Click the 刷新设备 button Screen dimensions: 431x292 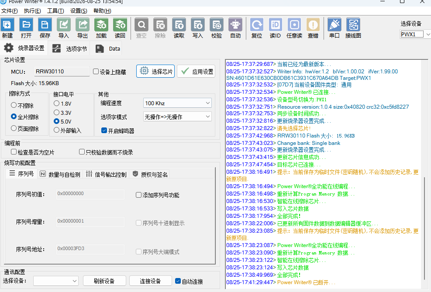104,281
